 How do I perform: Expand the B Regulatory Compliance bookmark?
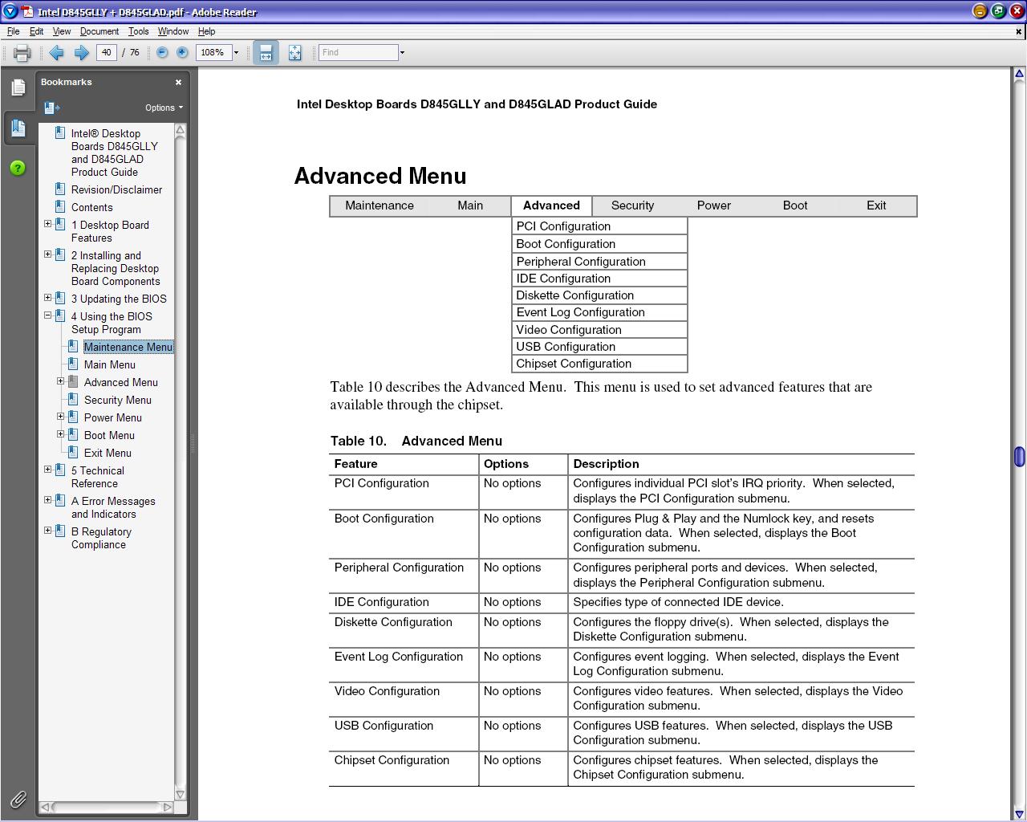coord(47,531)
